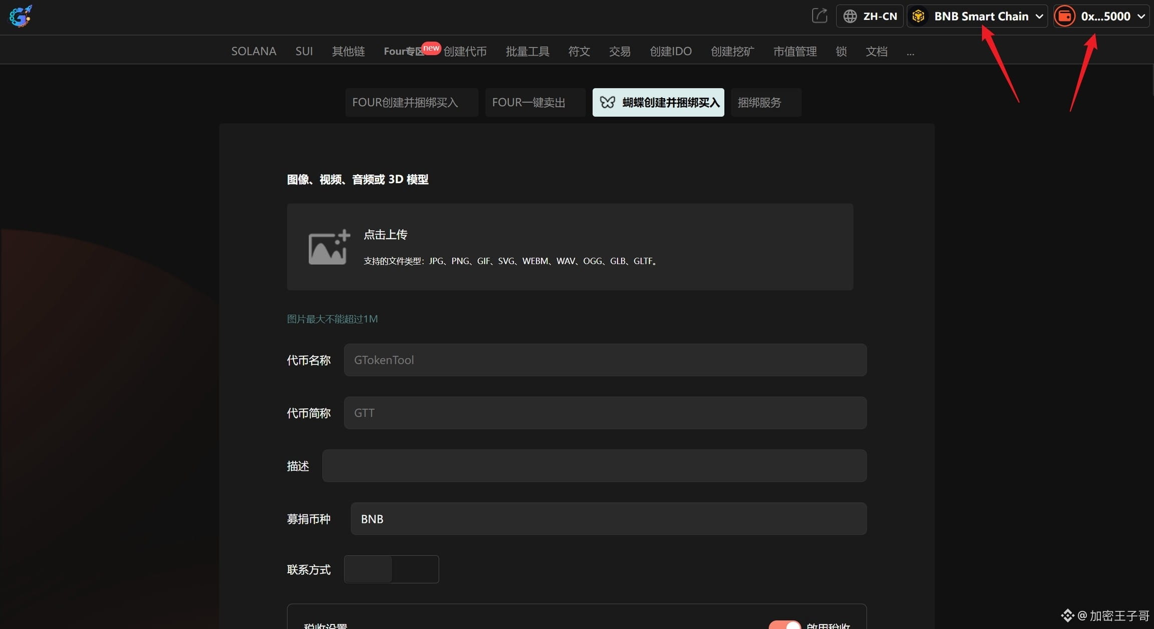
Task: Open the 0x...5000 wallet dropdown
Action: point(1141,16)
